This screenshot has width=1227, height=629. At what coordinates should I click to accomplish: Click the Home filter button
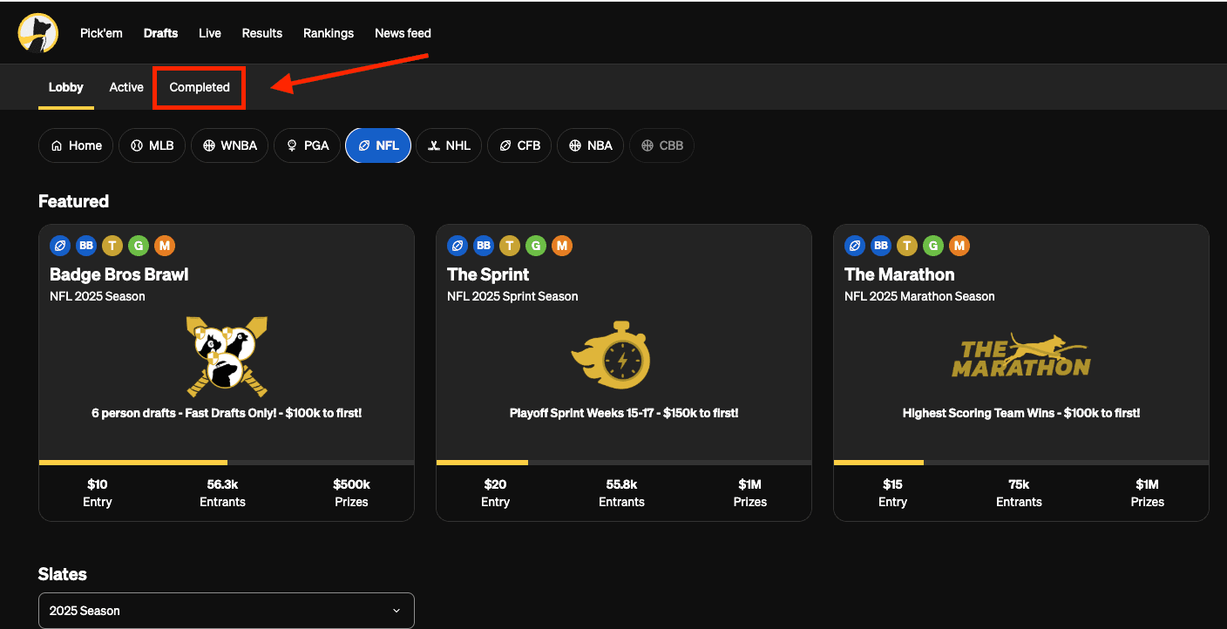coord(76,145)
